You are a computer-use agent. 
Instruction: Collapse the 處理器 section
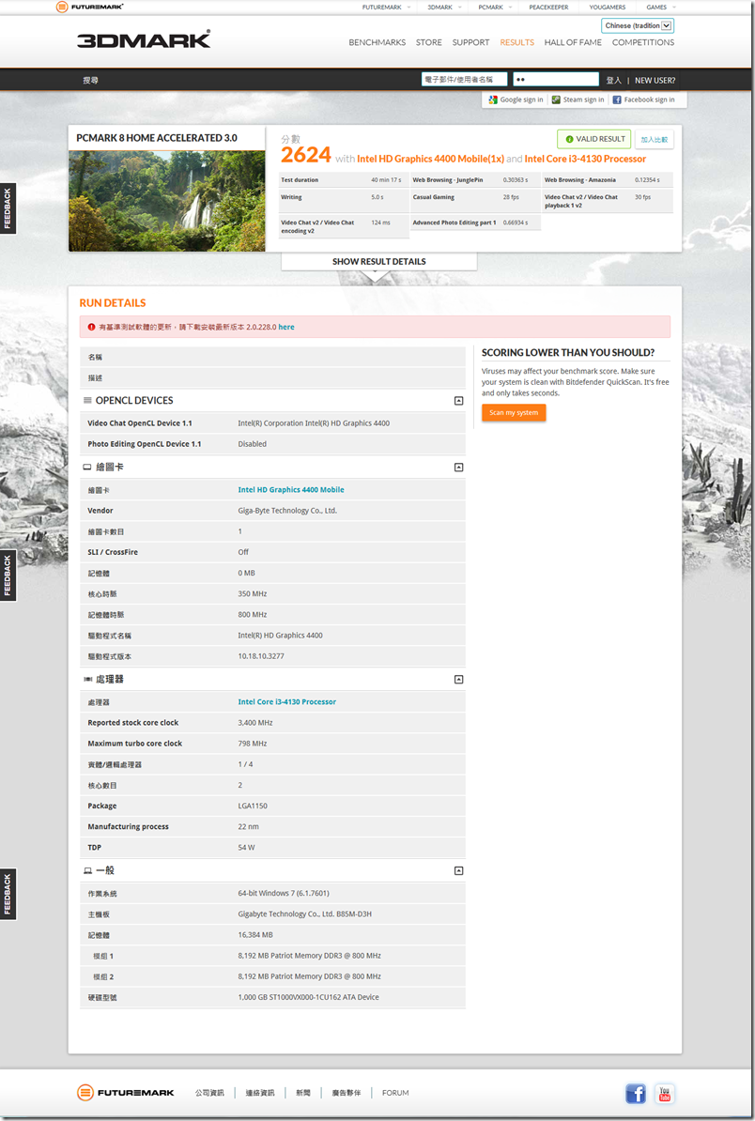[459, 679]
